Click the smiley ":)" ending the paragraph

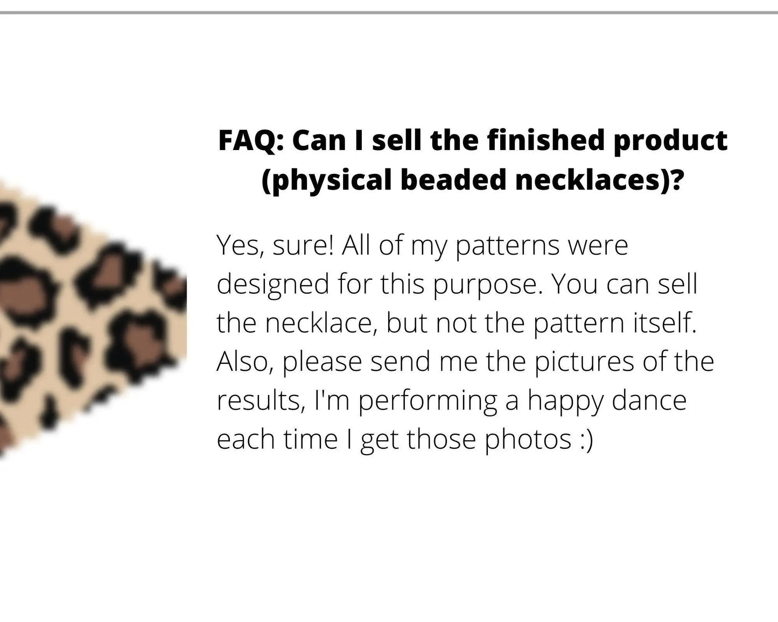[586, 440]
